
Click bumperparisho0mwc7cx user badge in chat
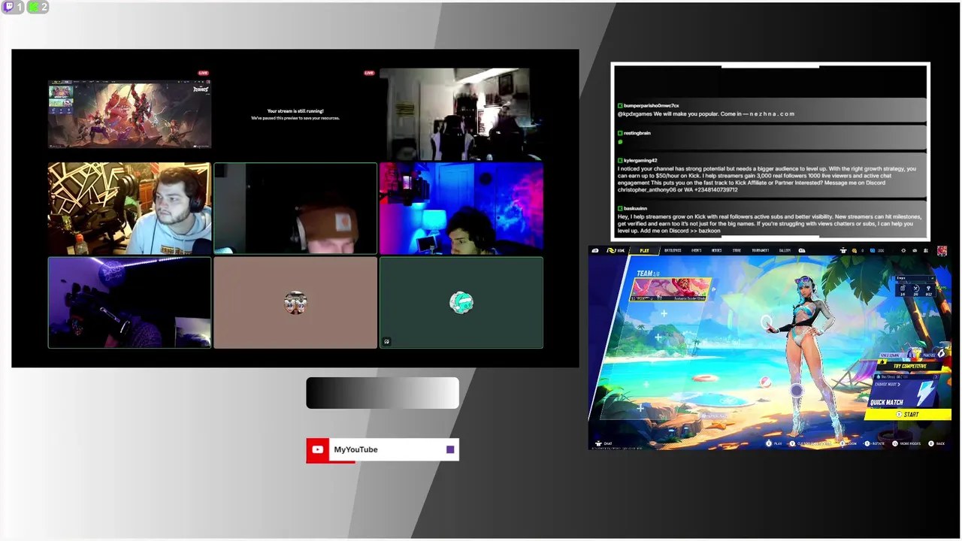[620, 106]
